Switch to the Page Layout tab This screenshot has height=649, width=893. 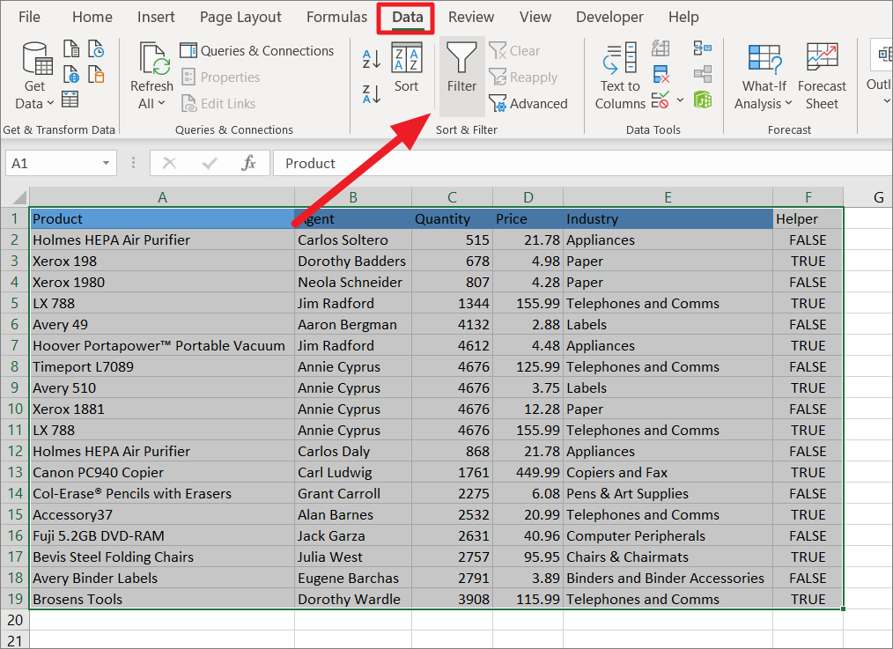(x=240, y=17)
